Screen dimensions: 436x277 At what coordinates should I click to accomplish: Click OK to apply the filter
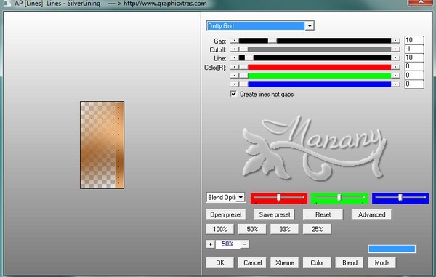(x=219, y=262)
